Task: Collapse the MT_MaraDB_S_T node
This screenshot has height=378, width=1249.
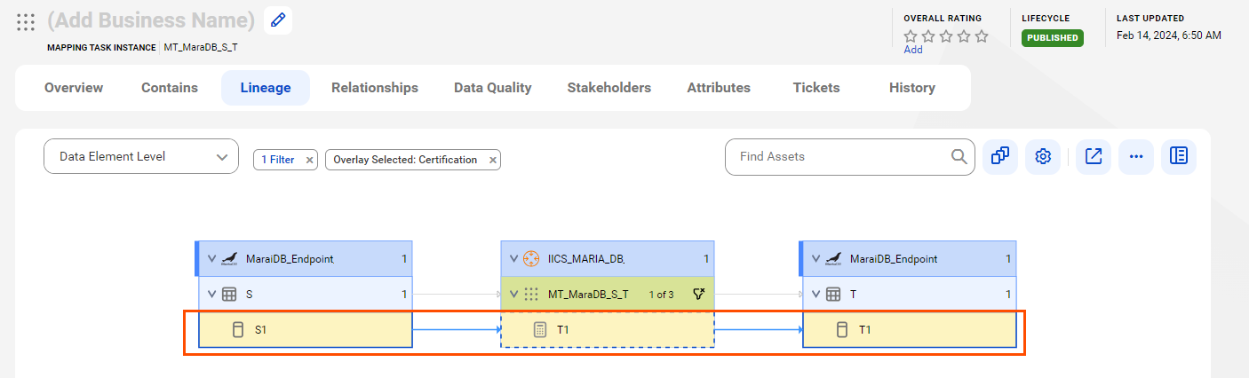Action: (x=513, y=294)
